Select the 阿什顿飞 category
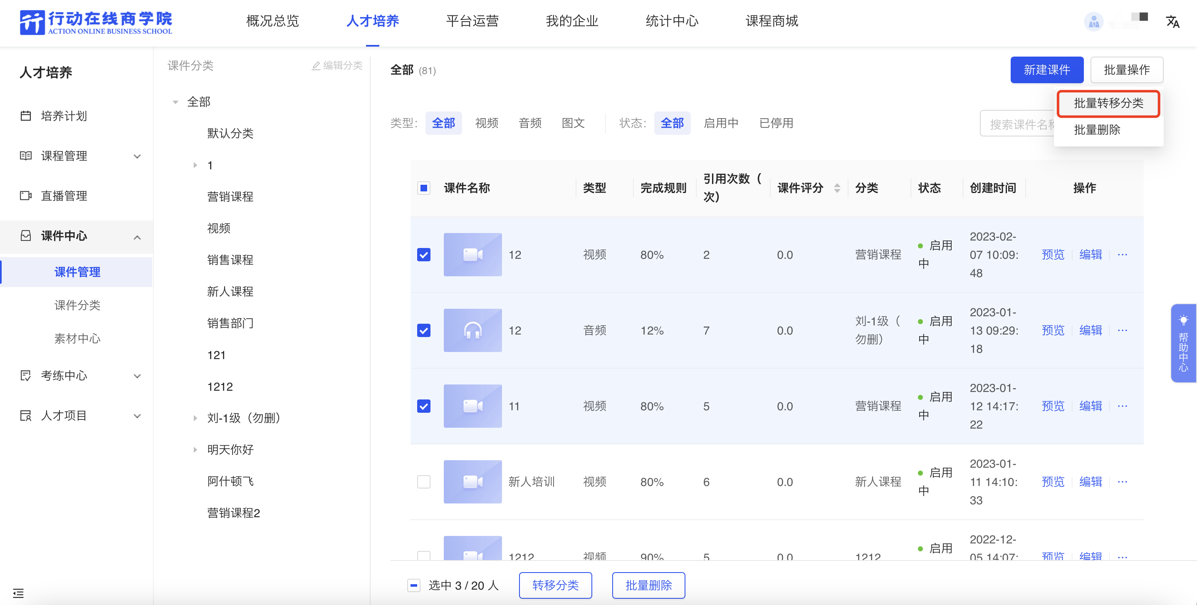The width and height of the screenshot is (1197, 605). click(x=230, y=481)
